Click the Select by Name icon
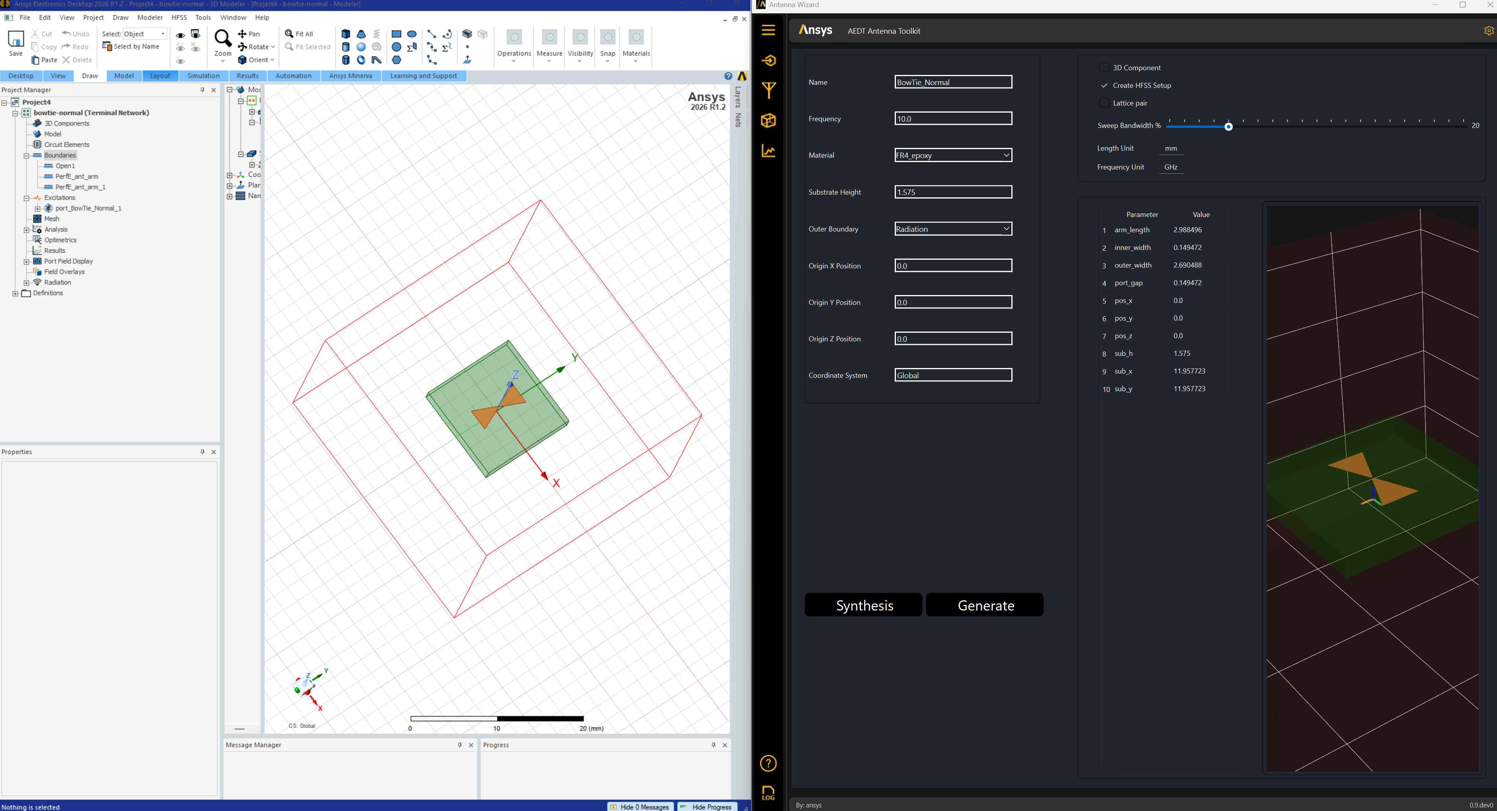 tap(107, 46)
